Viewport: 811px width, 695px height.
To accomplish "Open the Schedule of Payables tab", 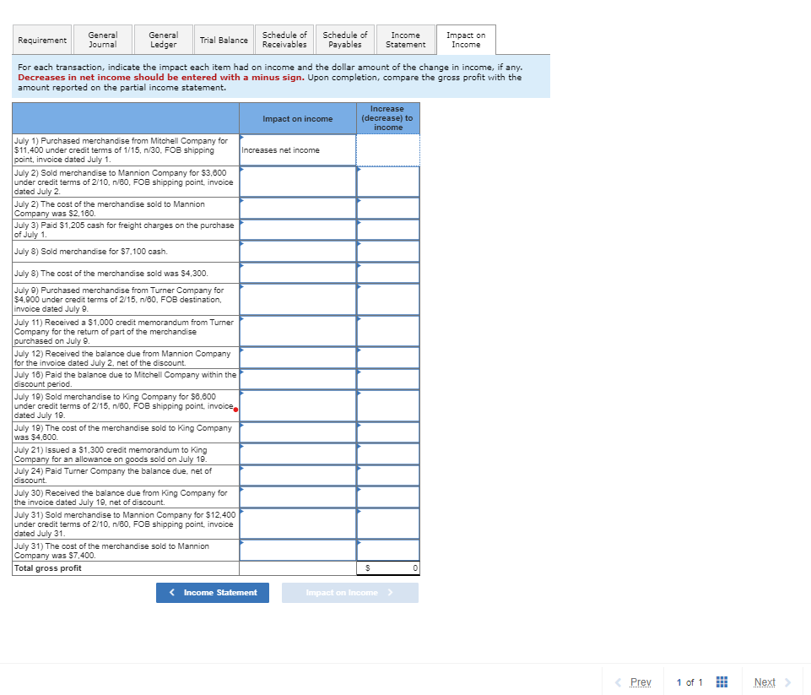I will [344, 39].
